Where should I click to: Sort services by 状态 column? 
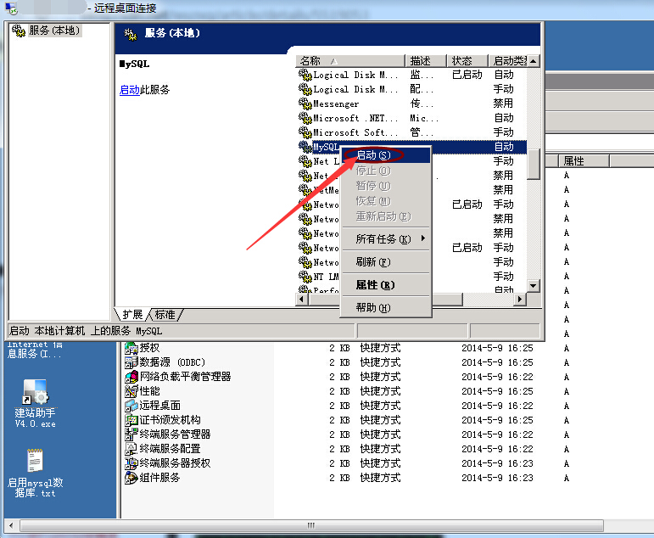[x=467, y=61]
